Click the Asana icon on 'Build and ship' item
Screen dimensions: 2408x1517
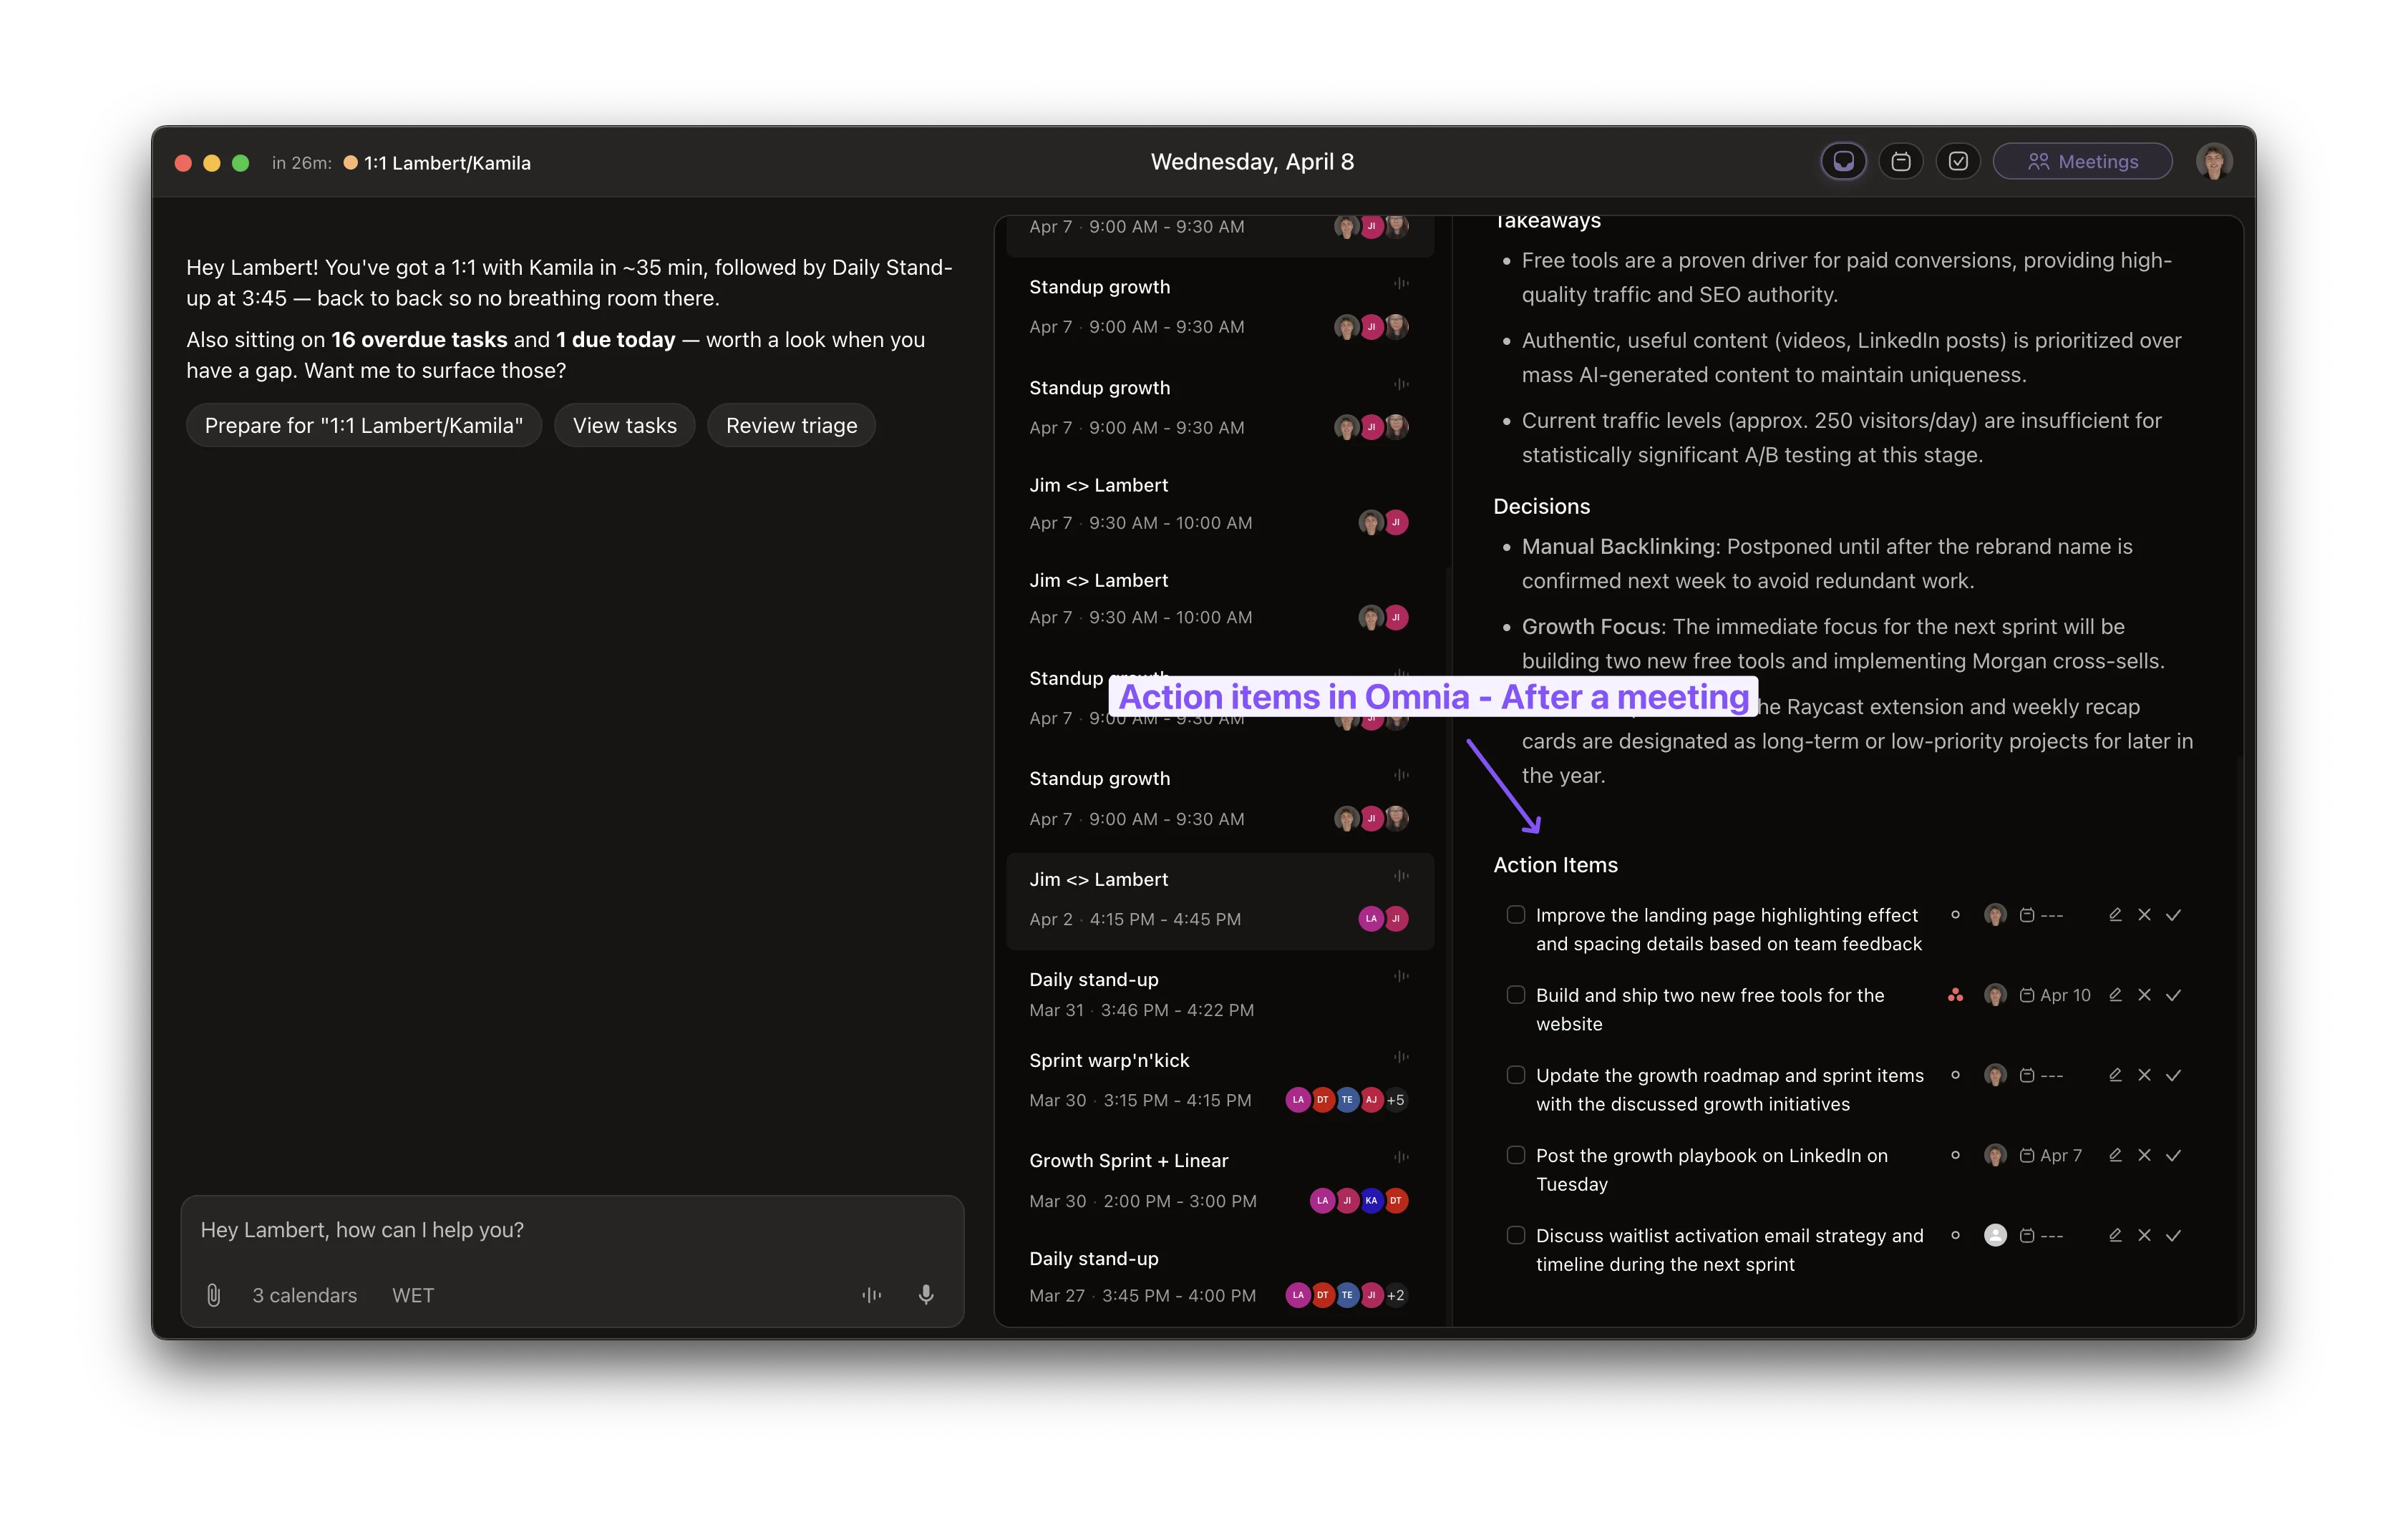pyautogui.click(x=1955, y=995)
